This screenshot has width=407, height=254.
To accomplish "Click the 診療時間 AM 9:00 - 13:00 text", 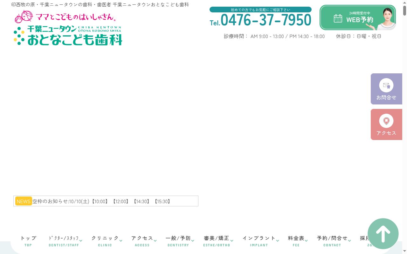I will [274, 36].
